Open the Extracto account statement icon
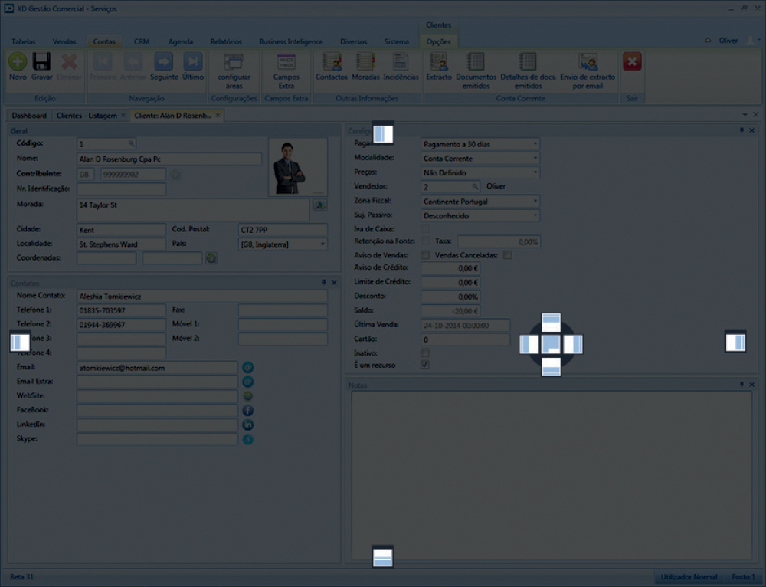766x587 pixels. [439, 62]
